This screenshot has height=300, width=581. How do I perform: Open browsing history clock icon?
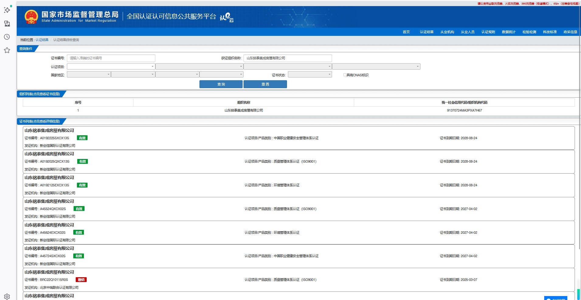coord(7,37)
